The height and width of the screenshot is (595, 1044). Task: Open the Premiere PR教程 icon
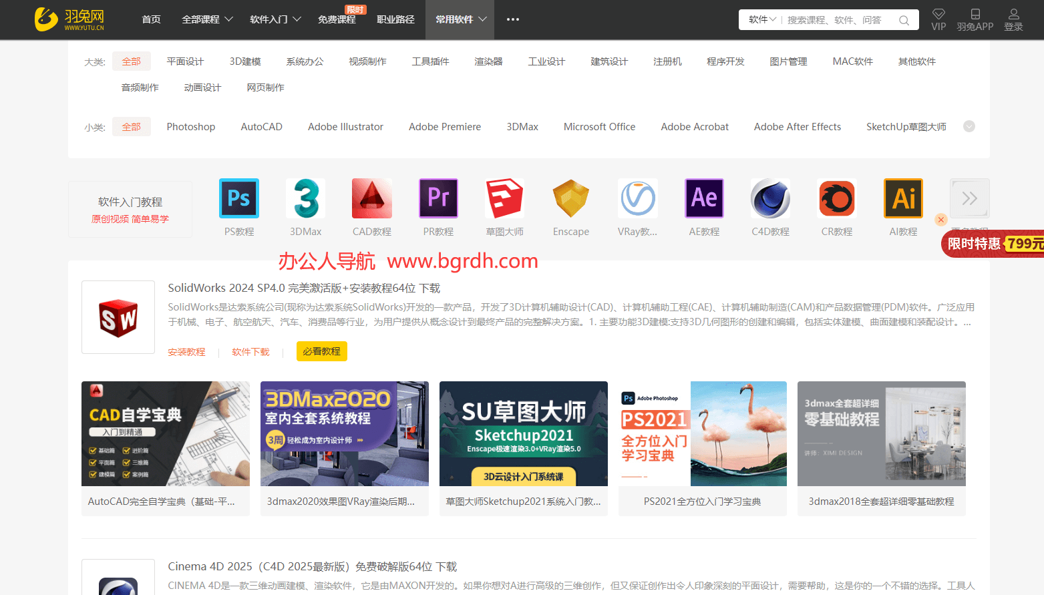point(438,198)
